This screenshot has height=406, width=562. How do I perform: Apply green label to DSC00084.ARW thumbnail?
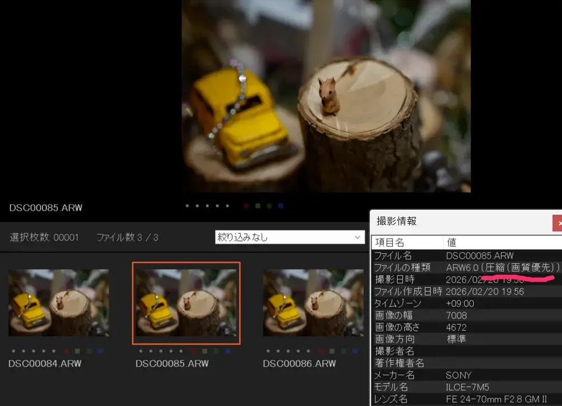point(89,351)
